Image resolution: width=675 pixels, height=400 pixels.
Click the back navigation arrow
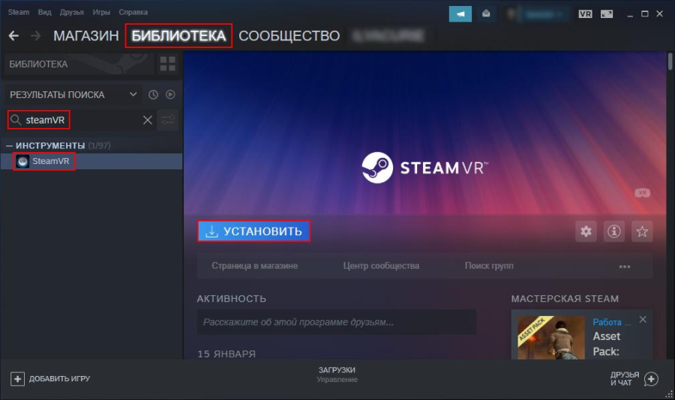(x=13, y=36)
